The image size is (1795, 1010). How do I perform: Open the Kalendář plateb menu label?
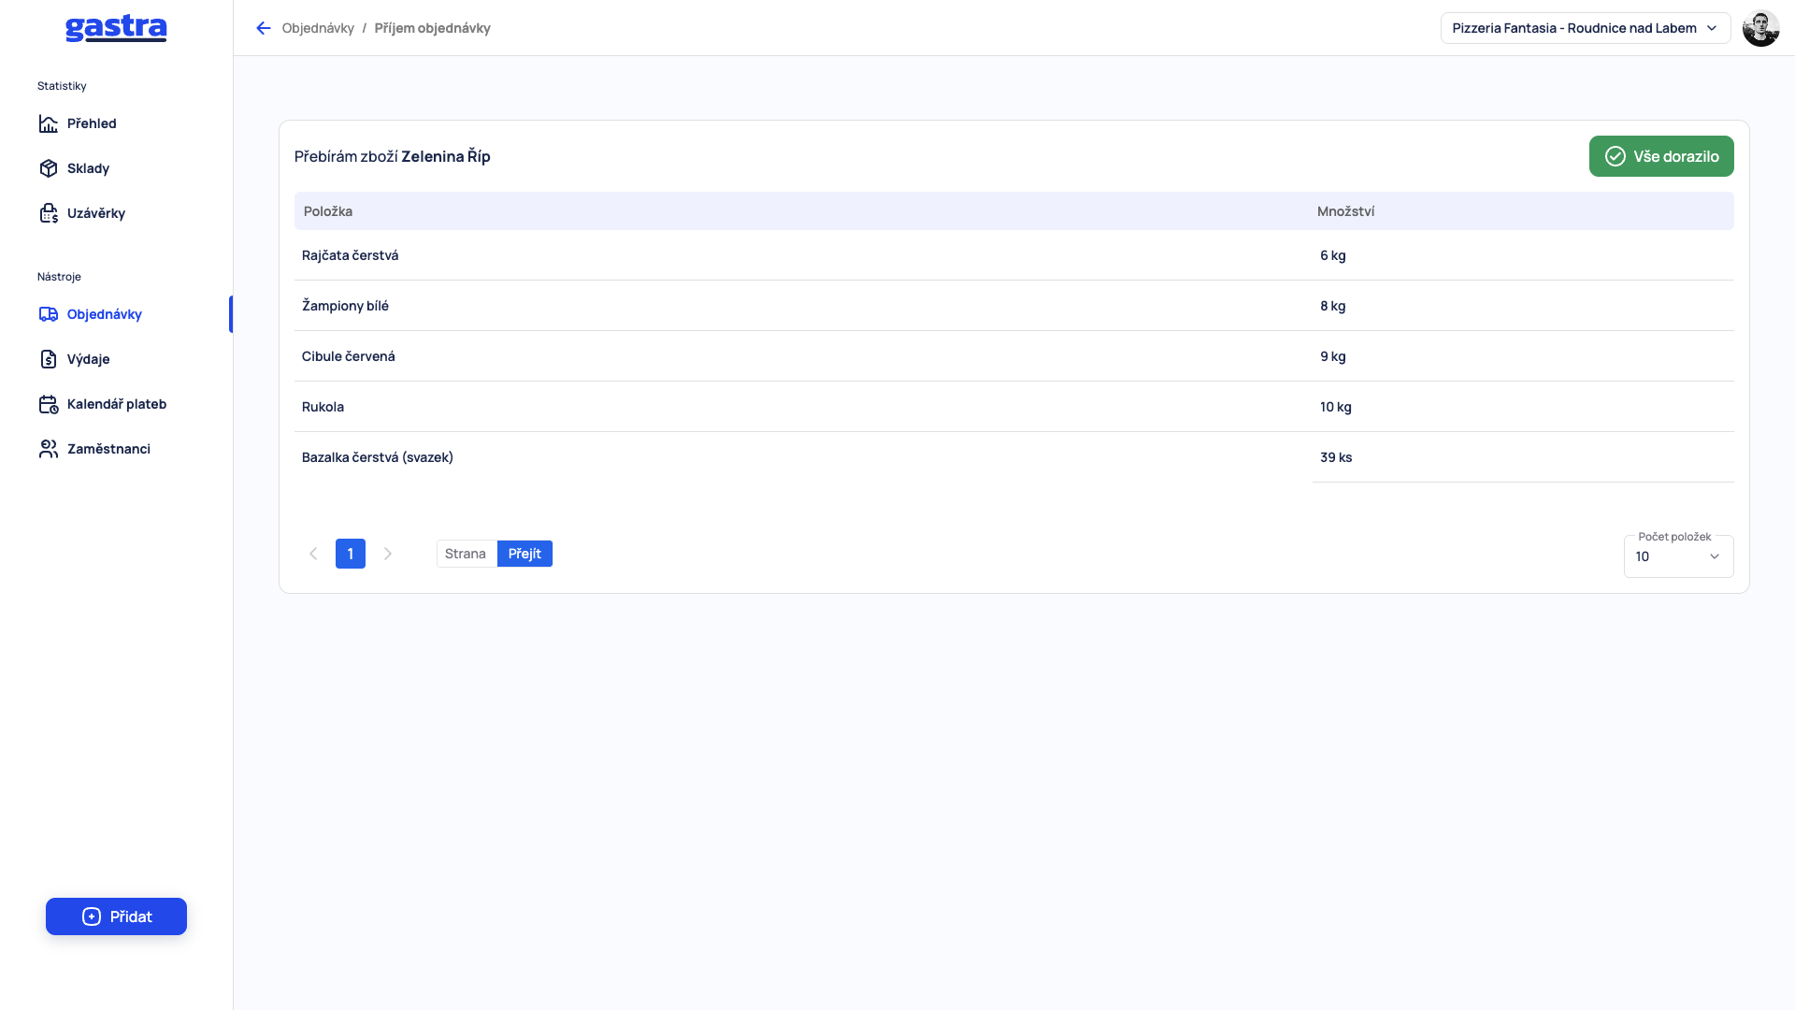tap(117, 404)
